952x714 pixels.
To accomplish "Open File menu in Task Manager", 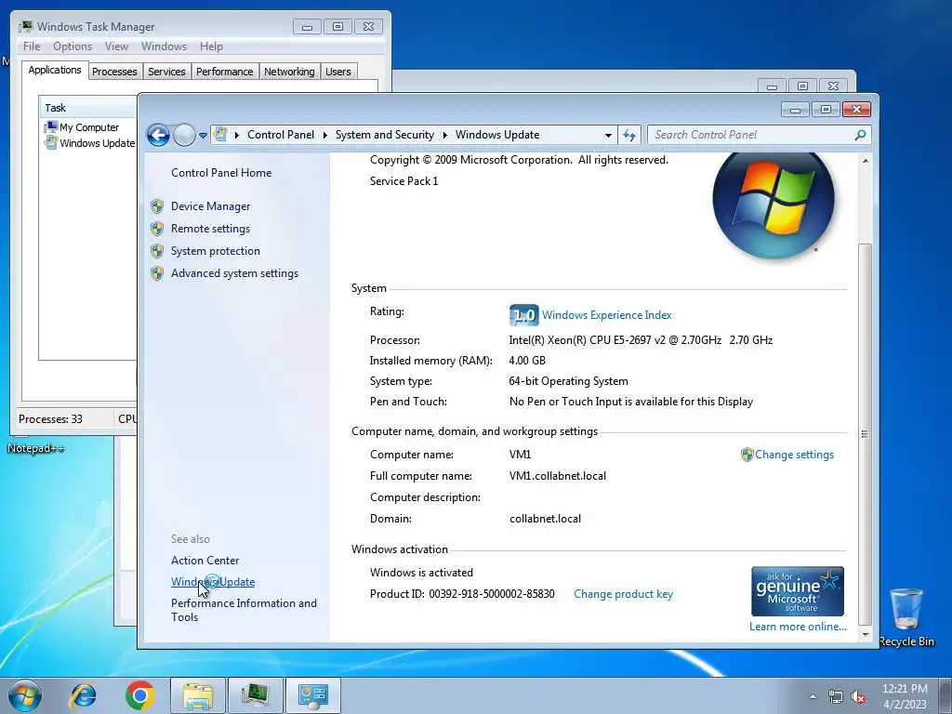I will pyautogui.click(x=32, y=46).
